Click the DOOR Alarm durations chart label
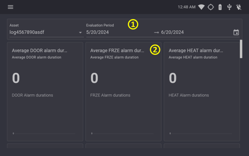Viewport: 249px width, 156px height. tap(32, 95)
